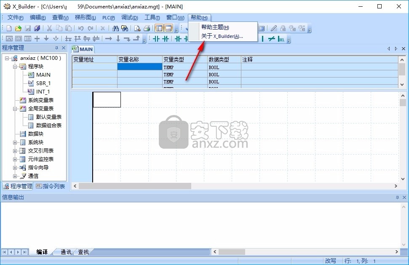Click the horizontal right arrow line icon
The height and width of the screenshot is (265, 409).
tap(109, 39)
